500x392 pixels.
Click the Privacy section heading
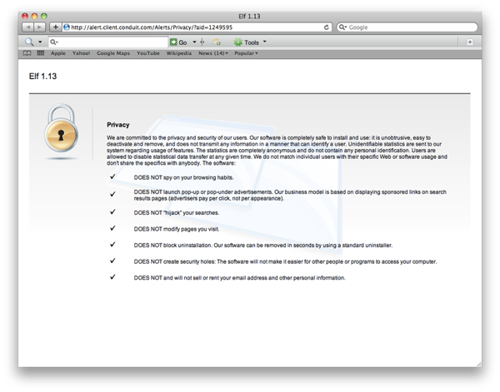[x=118, y=125]
